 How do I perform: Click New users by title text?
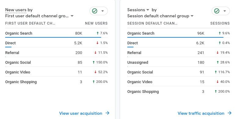[19, 10]
